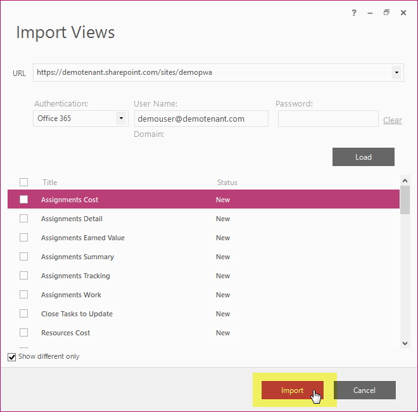The width and height of the screenshot is (418, 412).
Task: Tick the Resources Cost checkbox
Action: click(x=23, y=333)
